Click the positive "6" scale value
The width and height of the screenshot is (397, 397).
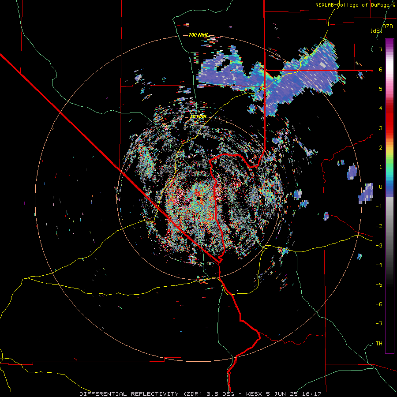[x=381, y=69]
